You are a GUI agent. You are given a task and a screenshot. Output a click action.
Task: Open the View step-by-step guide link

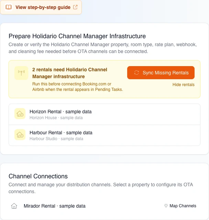[41, 7]
